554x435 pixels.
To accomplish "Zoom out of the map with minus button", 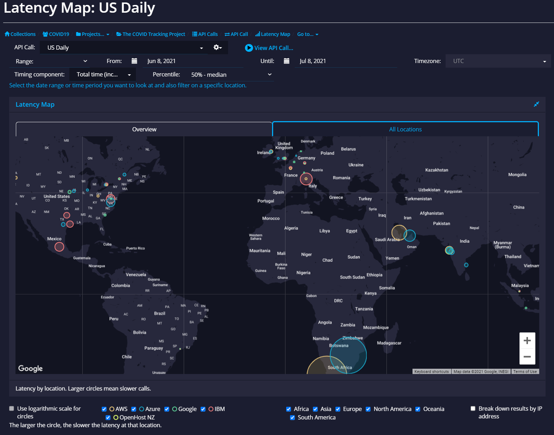I will 527,356.
